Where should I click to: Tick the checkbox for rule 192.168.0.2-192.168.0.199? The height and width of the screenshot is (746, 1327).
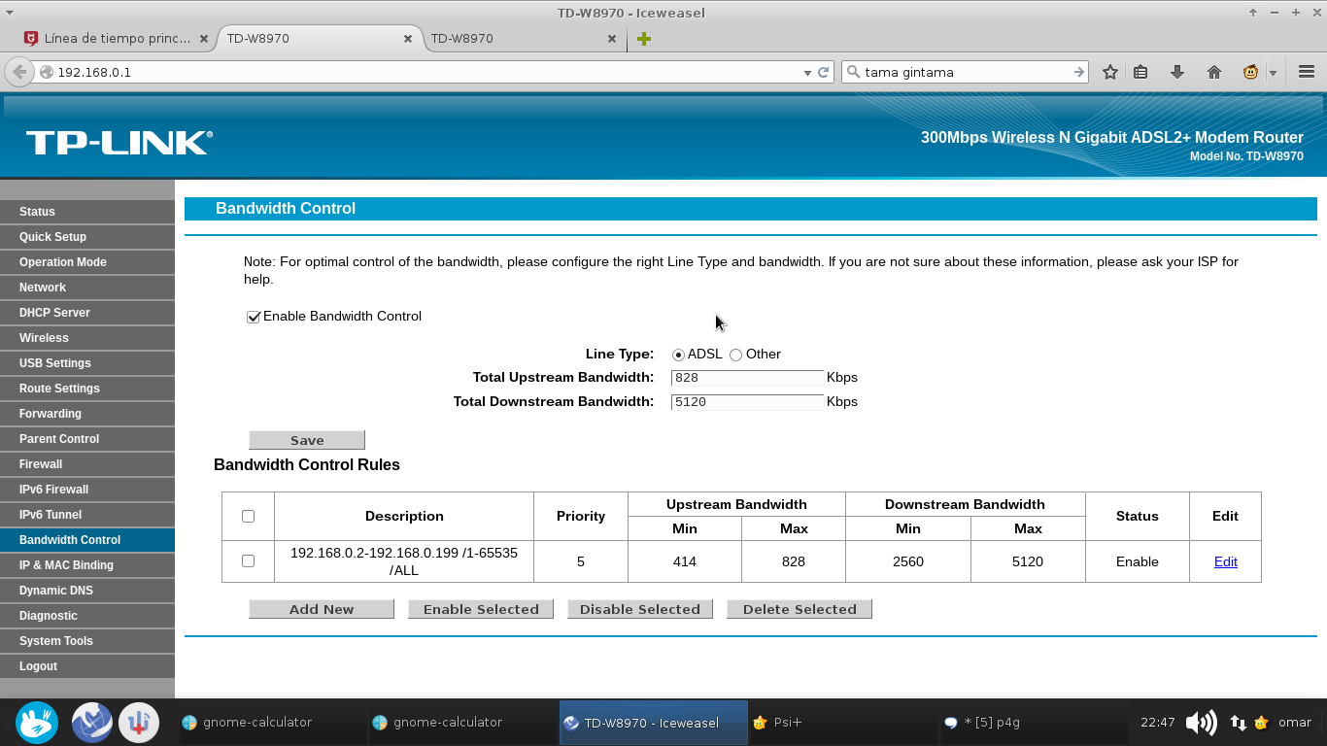(248, 561)
